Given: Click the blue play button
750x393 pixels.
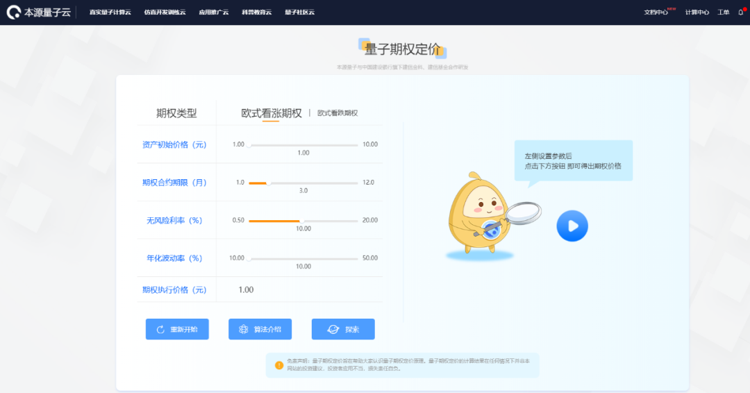Looking at the screenshot, I should tap(572, 226).
